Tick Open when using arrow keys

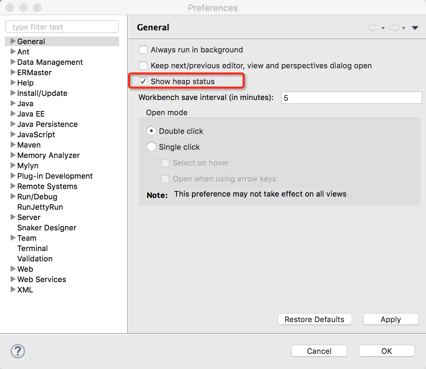coord(165,179)
